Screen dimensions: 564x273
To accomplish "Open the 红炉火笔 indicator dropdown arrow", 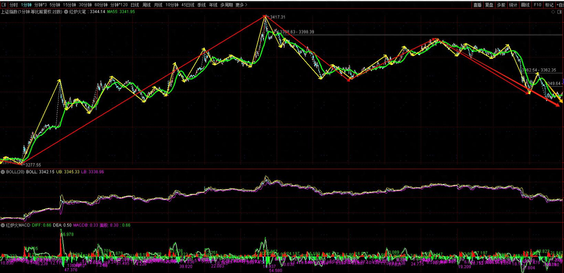I will click(66, 12).
